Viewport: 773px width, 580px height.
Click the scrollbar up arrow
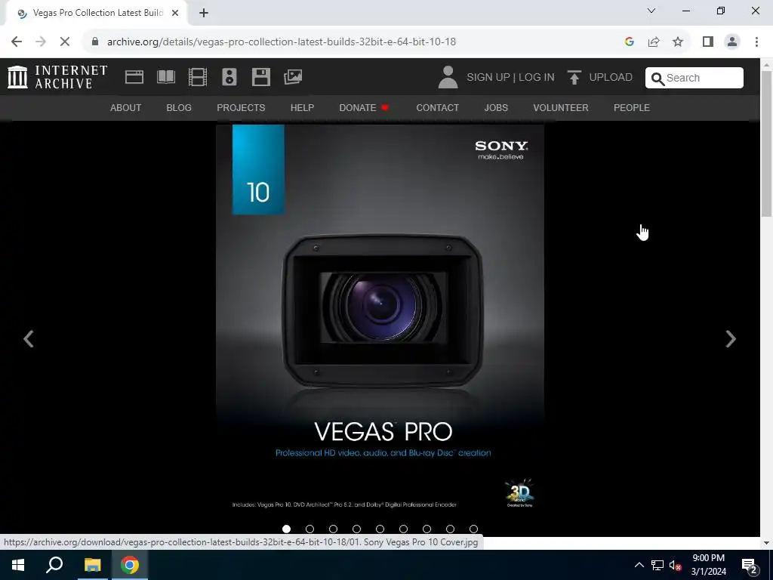[766, 64]
